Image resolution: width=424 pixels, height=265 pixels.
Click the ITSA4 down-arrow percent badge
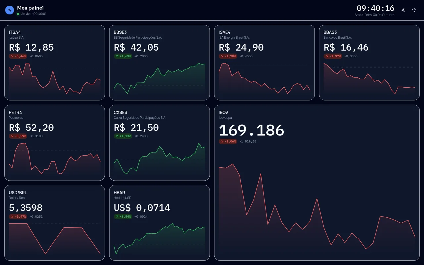pyautogui.click(x=18, y=56)
